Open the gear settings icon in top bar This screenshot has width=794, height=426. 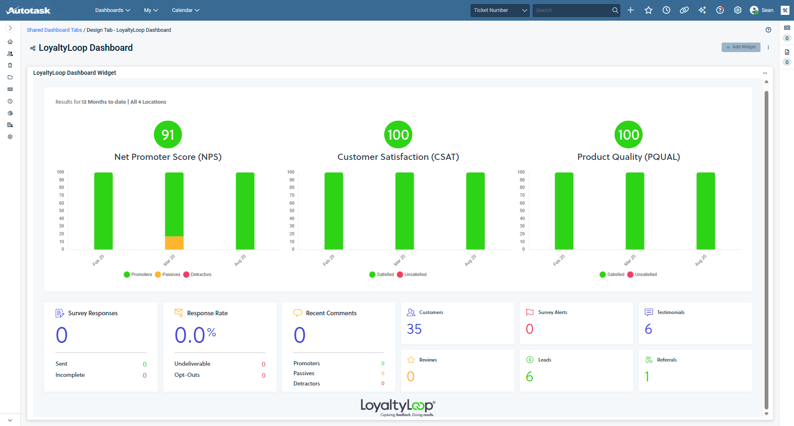point(738,10)
